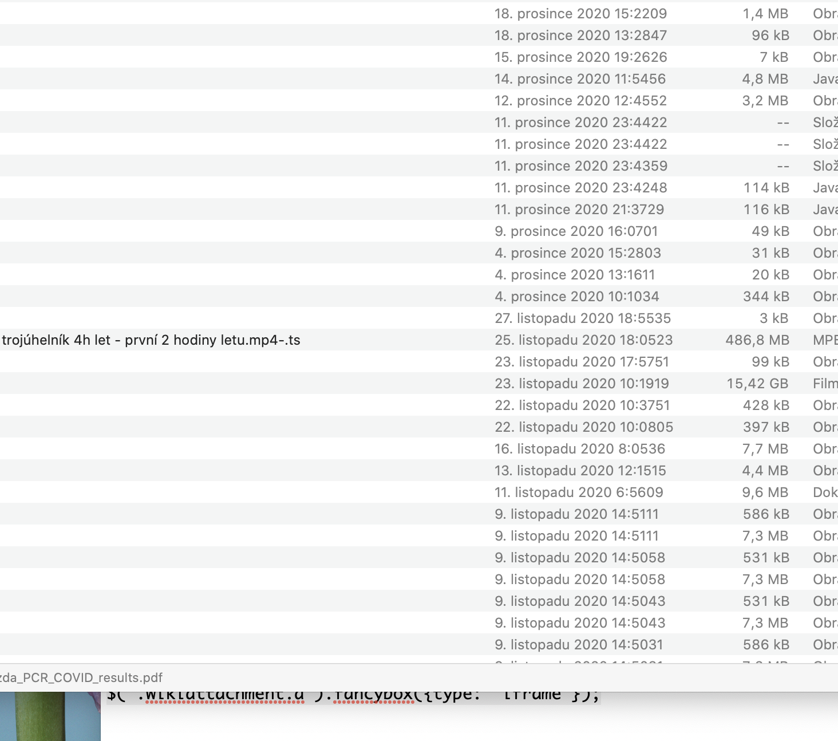Click the date 11. prosince 2020 23:4359

[x=581, y=166]
